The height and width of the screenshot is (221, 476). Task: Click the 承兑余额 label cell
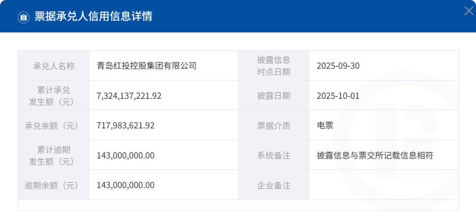(x=53, y=126)
